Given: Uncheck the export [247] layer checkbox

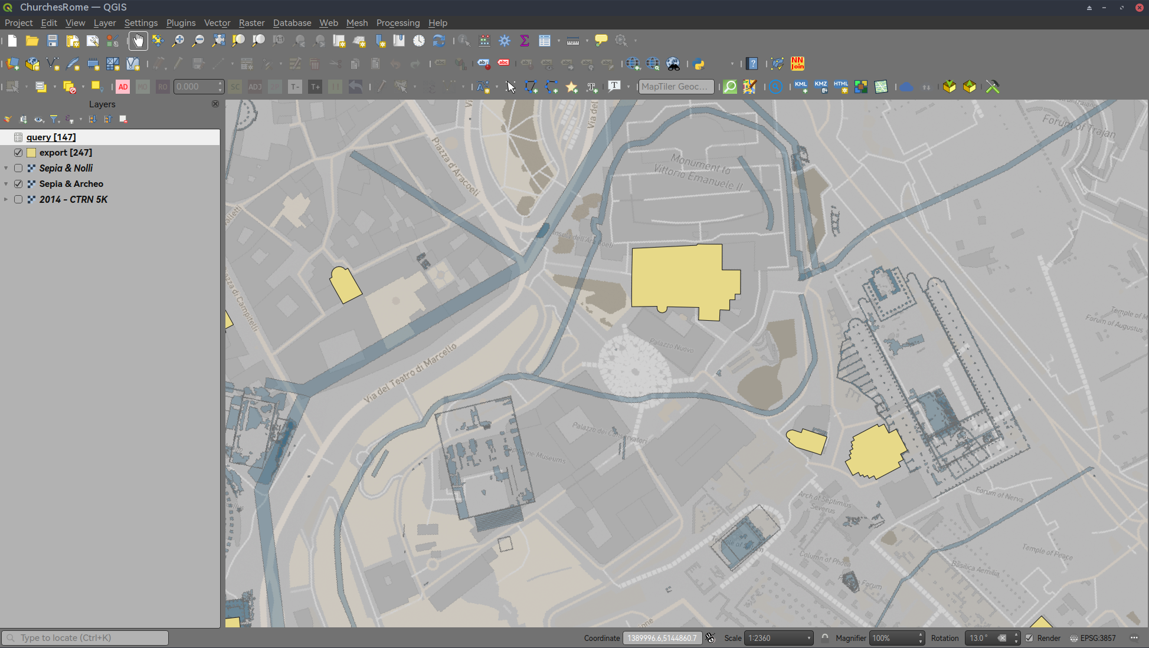Looking at the screenshot, I should tap(18, 153).
